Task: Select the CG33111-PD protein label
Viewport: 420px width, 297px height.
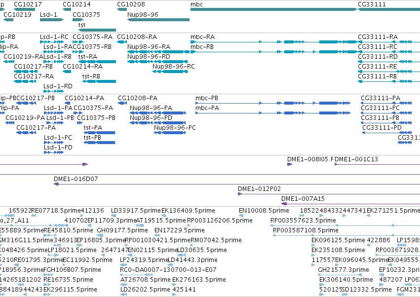Action: 382,128
